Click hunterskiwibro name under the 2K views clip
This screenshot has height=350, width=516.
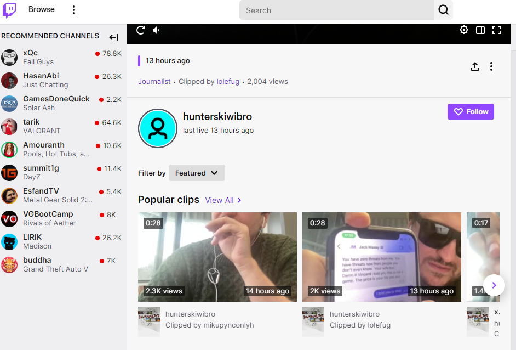pos(354,314)
